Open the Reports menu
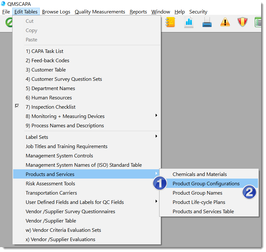Viewport: 266px width, 252px height. point(138,12)
